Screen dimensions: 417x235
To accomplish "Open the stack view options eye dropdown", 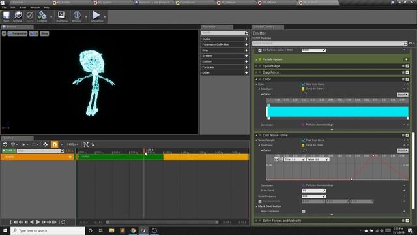I will click(411, 43).
